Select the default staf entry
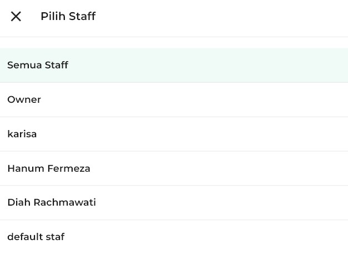This screenshot has height=254, width=348. (36, 237)
